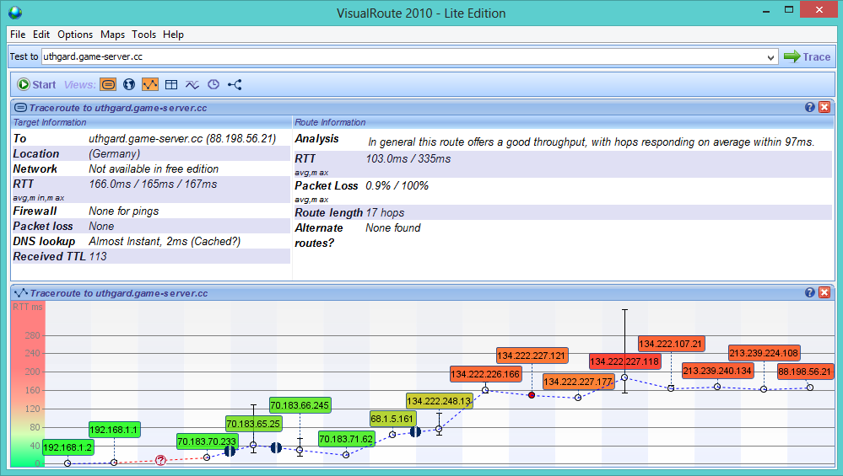Open the route topology branch view icon
Screen dimensions: 843x476
235,84
